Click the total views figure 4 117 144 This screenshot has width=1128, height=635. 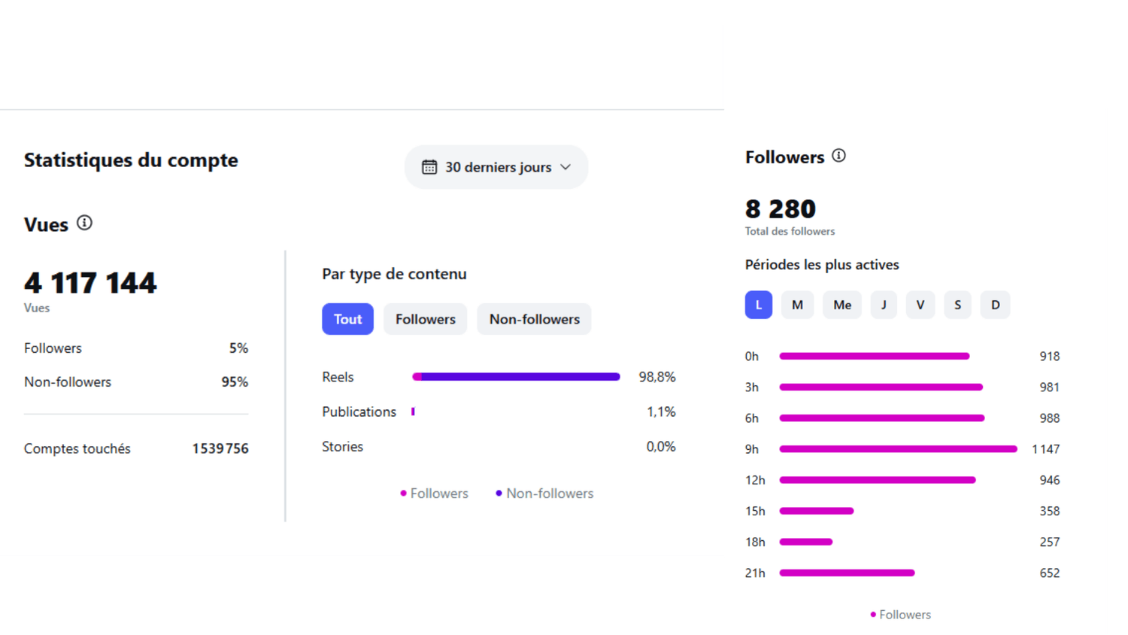coord(90,283)
